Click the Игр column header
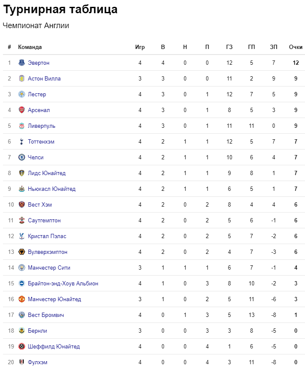The height and width of the screenshot is (374, 305). tap(140, 47)
